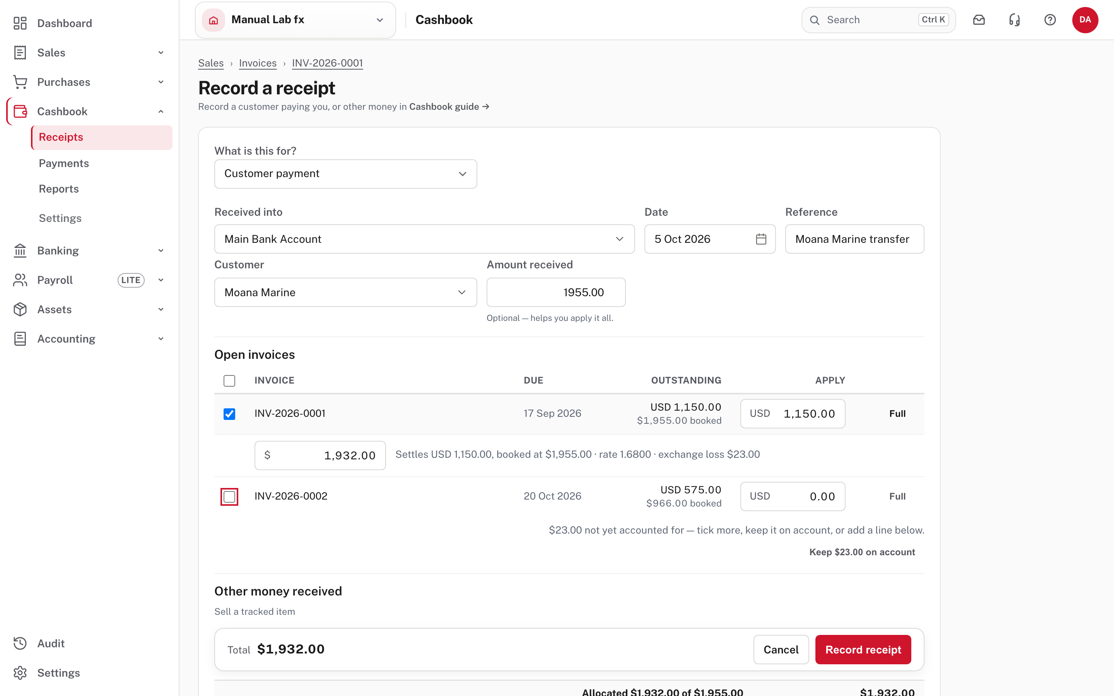Open the help question mark icon
1114x696 pixels.
pyautogui.click(x=1049, y=20)
